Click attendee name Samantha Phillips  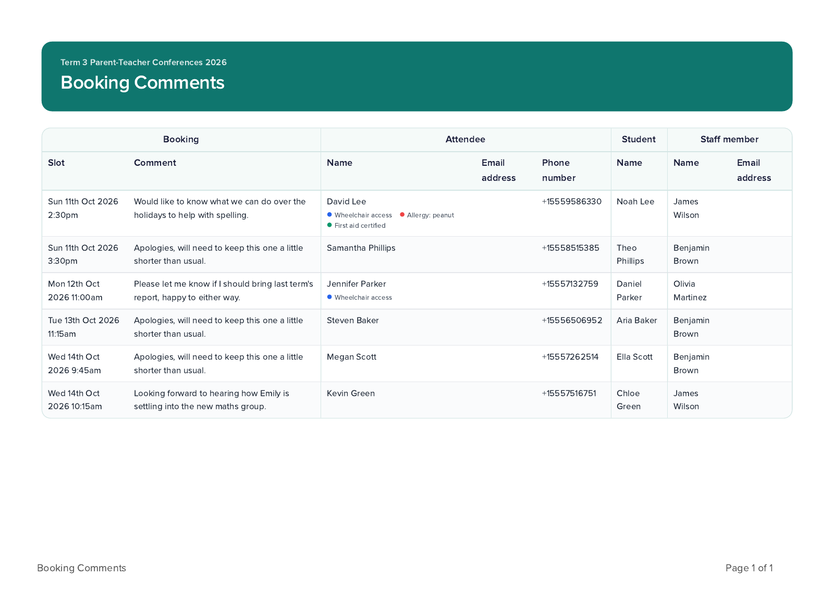pyautogui.click(x=361, y=248)
